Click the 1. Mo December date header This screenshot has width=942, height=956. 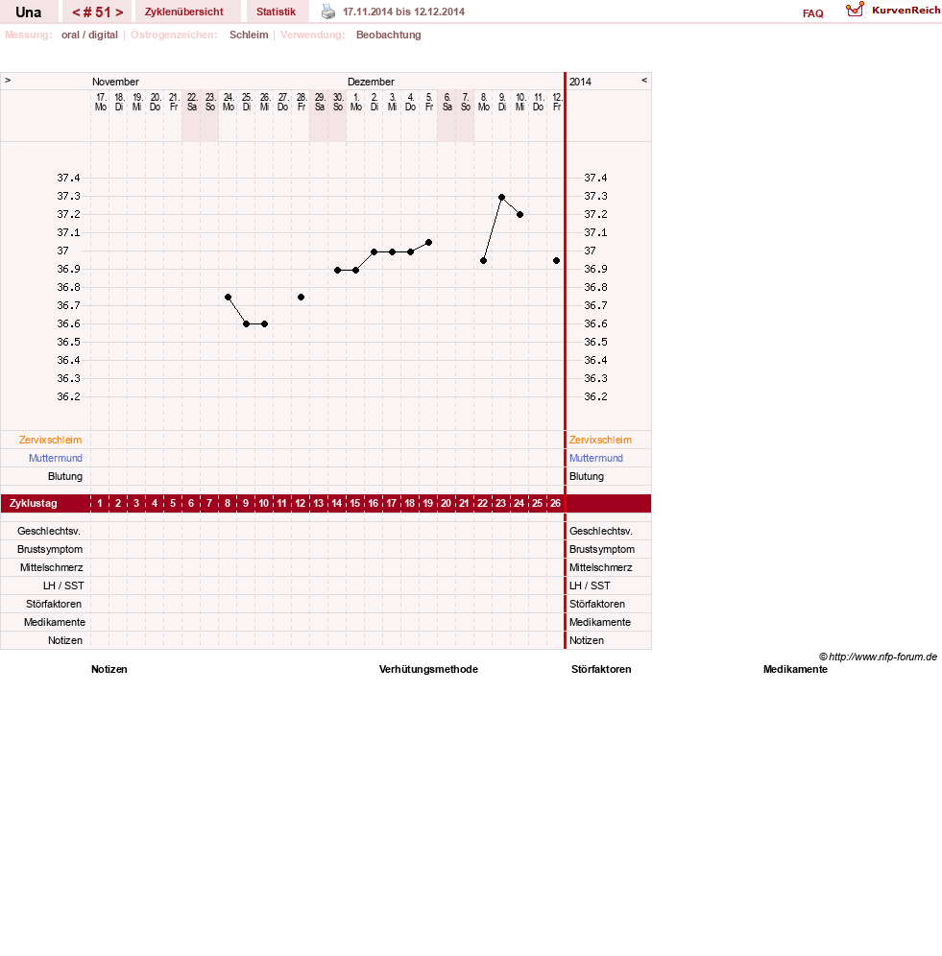coord(355,102)
